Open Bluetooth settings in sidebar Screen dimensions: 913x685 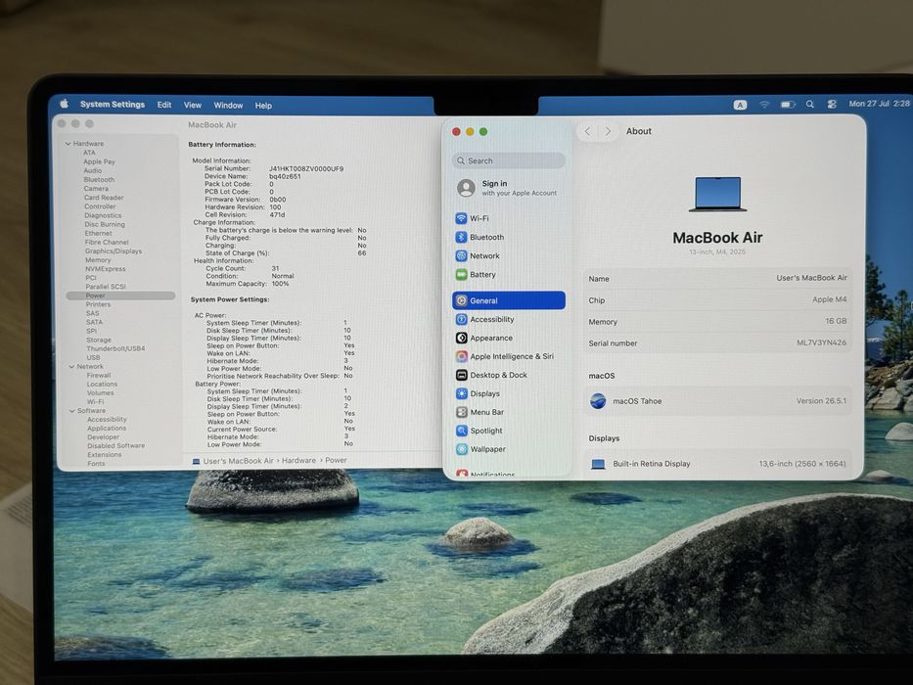508,237
